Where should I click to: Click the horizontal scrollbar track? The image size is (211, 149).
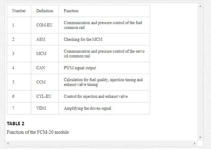(101, 143)
